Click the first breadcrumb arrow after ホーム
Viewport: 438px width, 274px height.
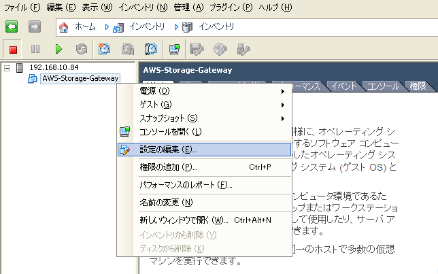107,27
